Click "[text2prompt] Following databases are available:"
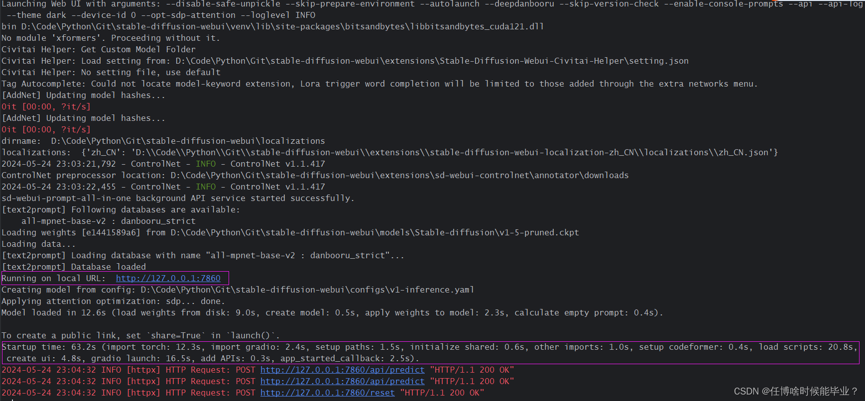The width and height of the screenshot is (865, 401). pos(121,209)
